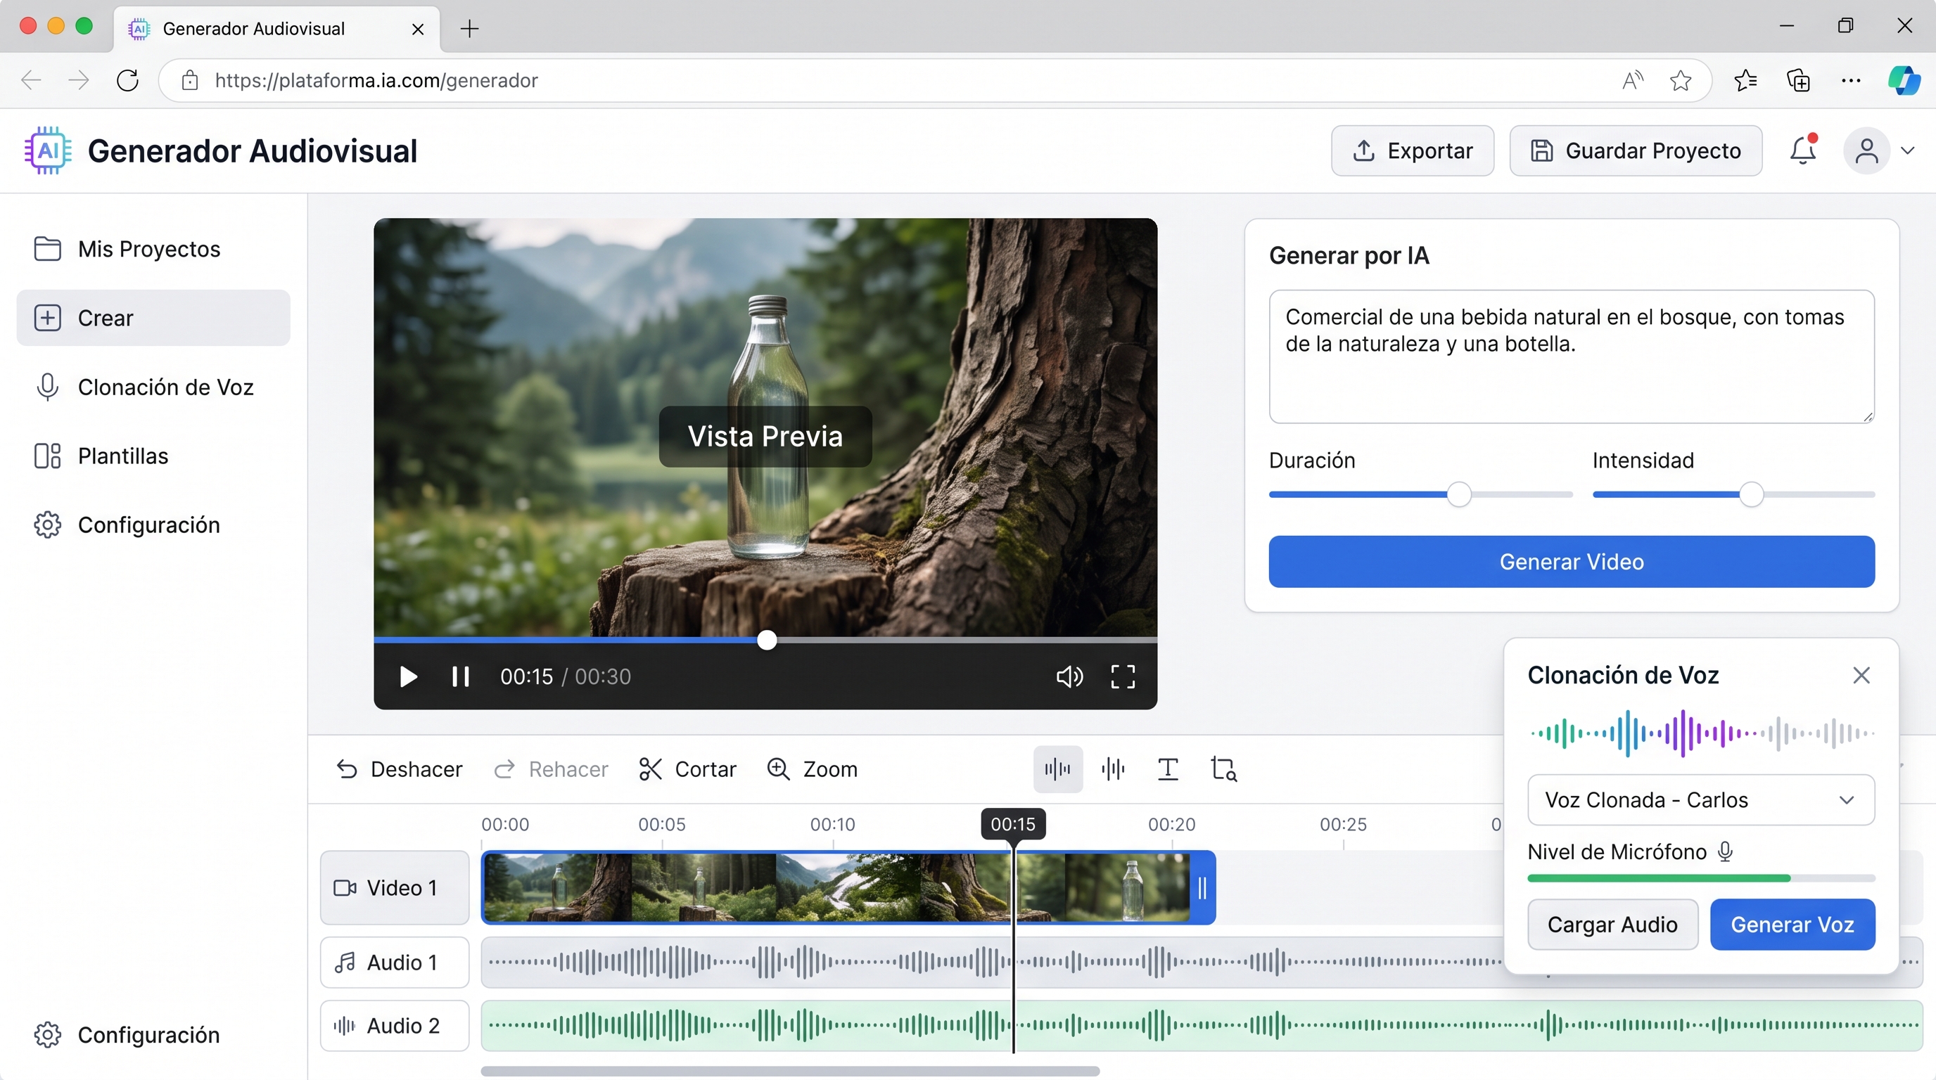
Task: Click the Zoom magnifier tool
Action: [x=813, y=769]
